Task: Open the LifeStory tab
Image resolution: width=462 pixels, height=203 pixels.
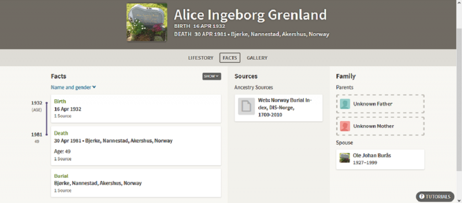Action: [x=201, y=58]
